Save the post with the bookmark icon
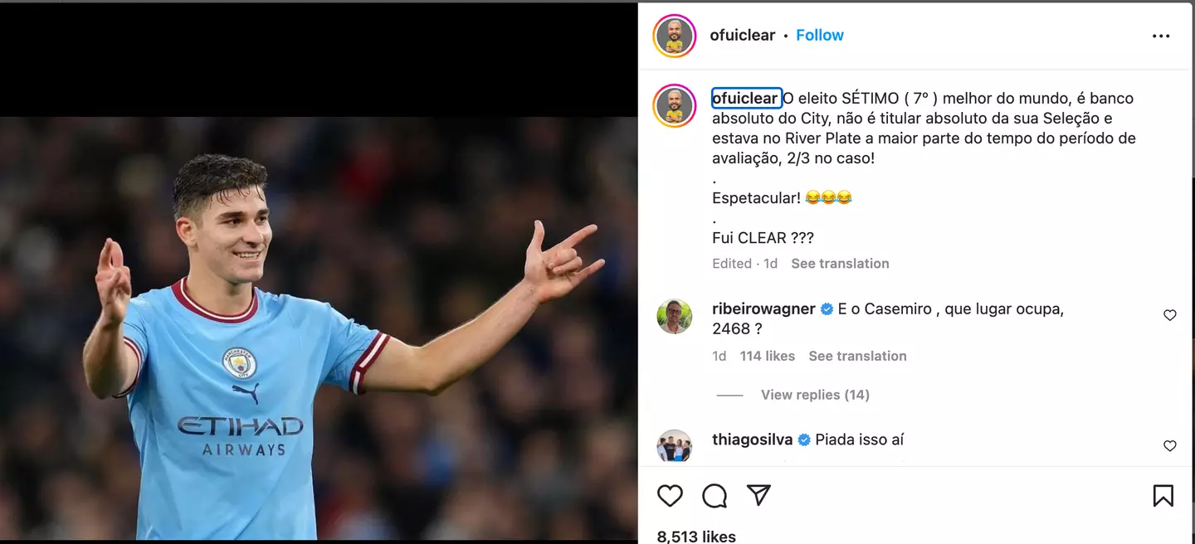The height and width of the screenshot is (544, 1195). pos(1162,495)
